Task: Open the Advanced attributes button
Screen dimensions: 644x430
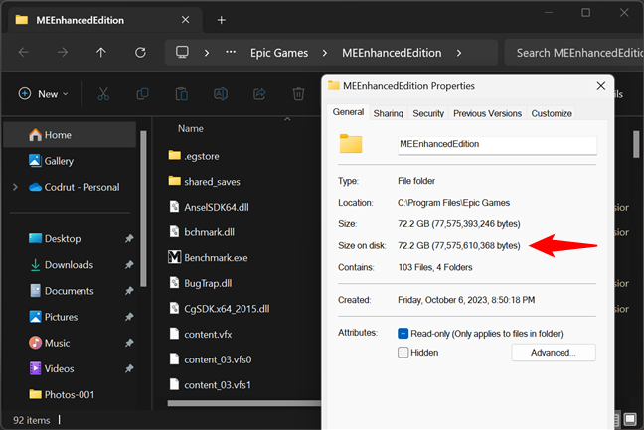Action: pyautogui.click(x=553, y=353)
